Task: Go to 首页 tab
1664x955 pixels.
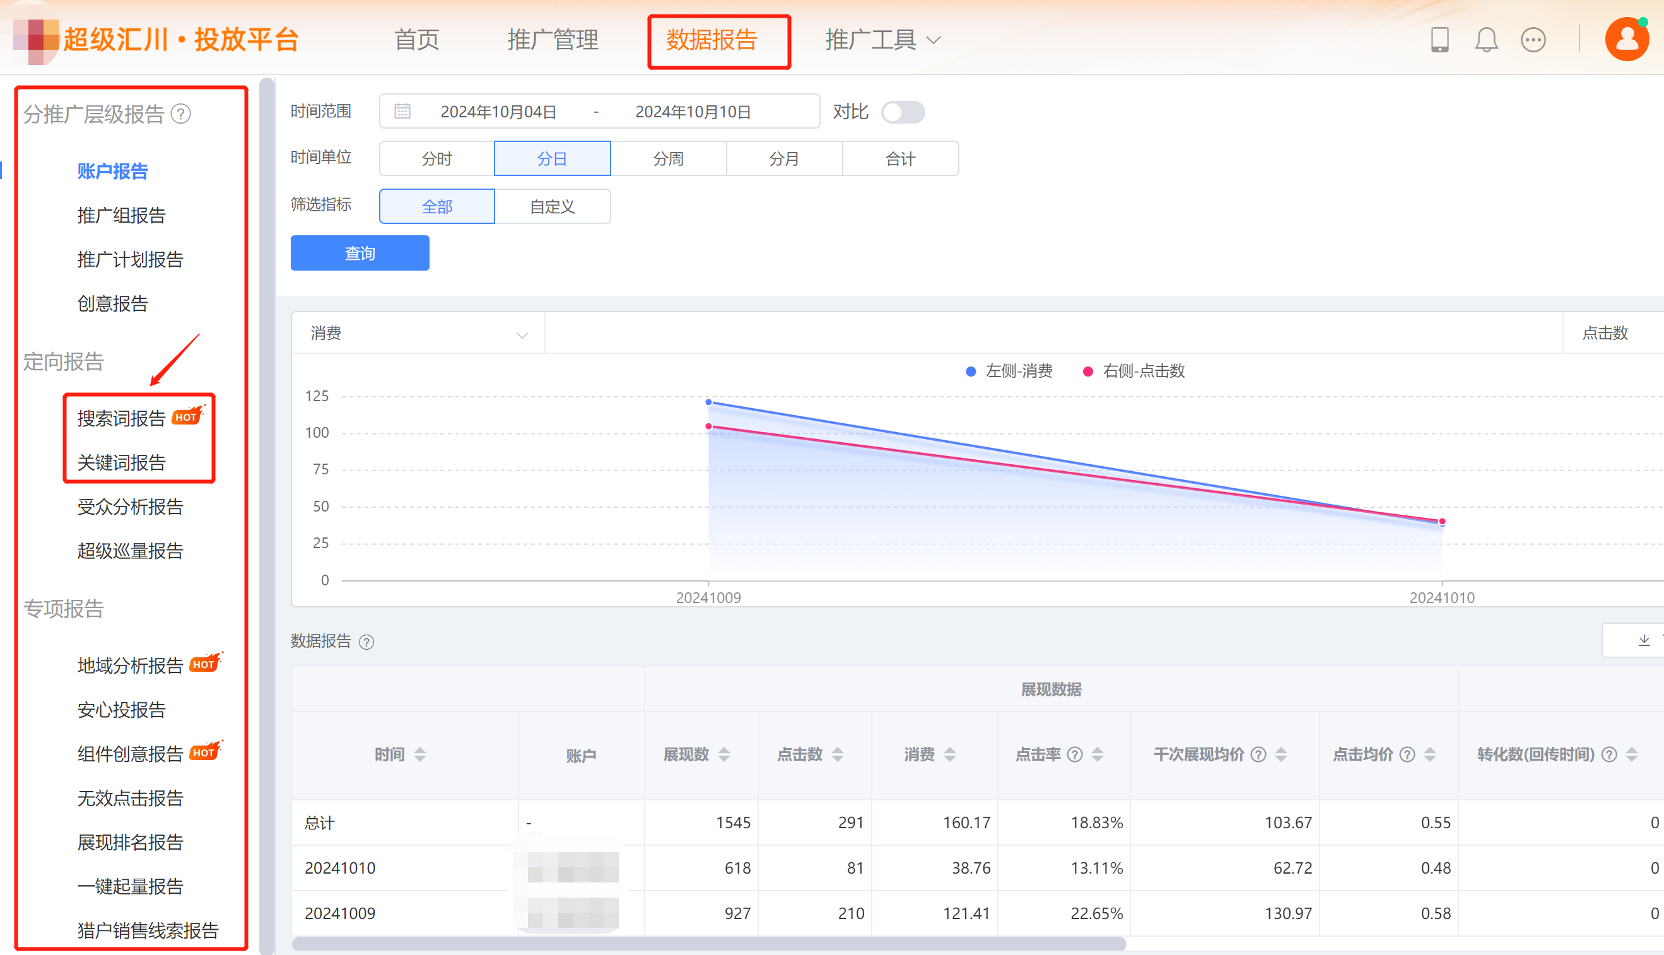Action: point(417,40)
